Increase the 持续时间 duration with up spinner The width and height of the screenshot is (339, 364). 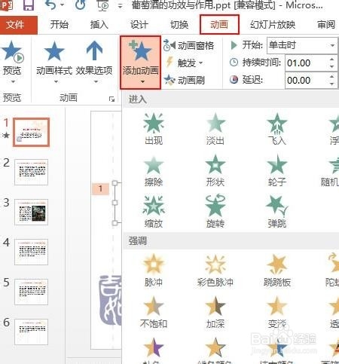pyautogui.click(x=332, y=60)
